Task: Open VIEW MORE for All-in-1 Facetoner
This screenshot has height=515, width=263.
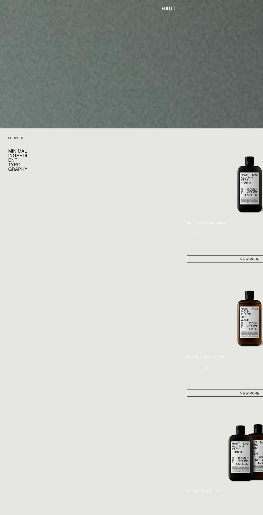Action: (225, 259)
